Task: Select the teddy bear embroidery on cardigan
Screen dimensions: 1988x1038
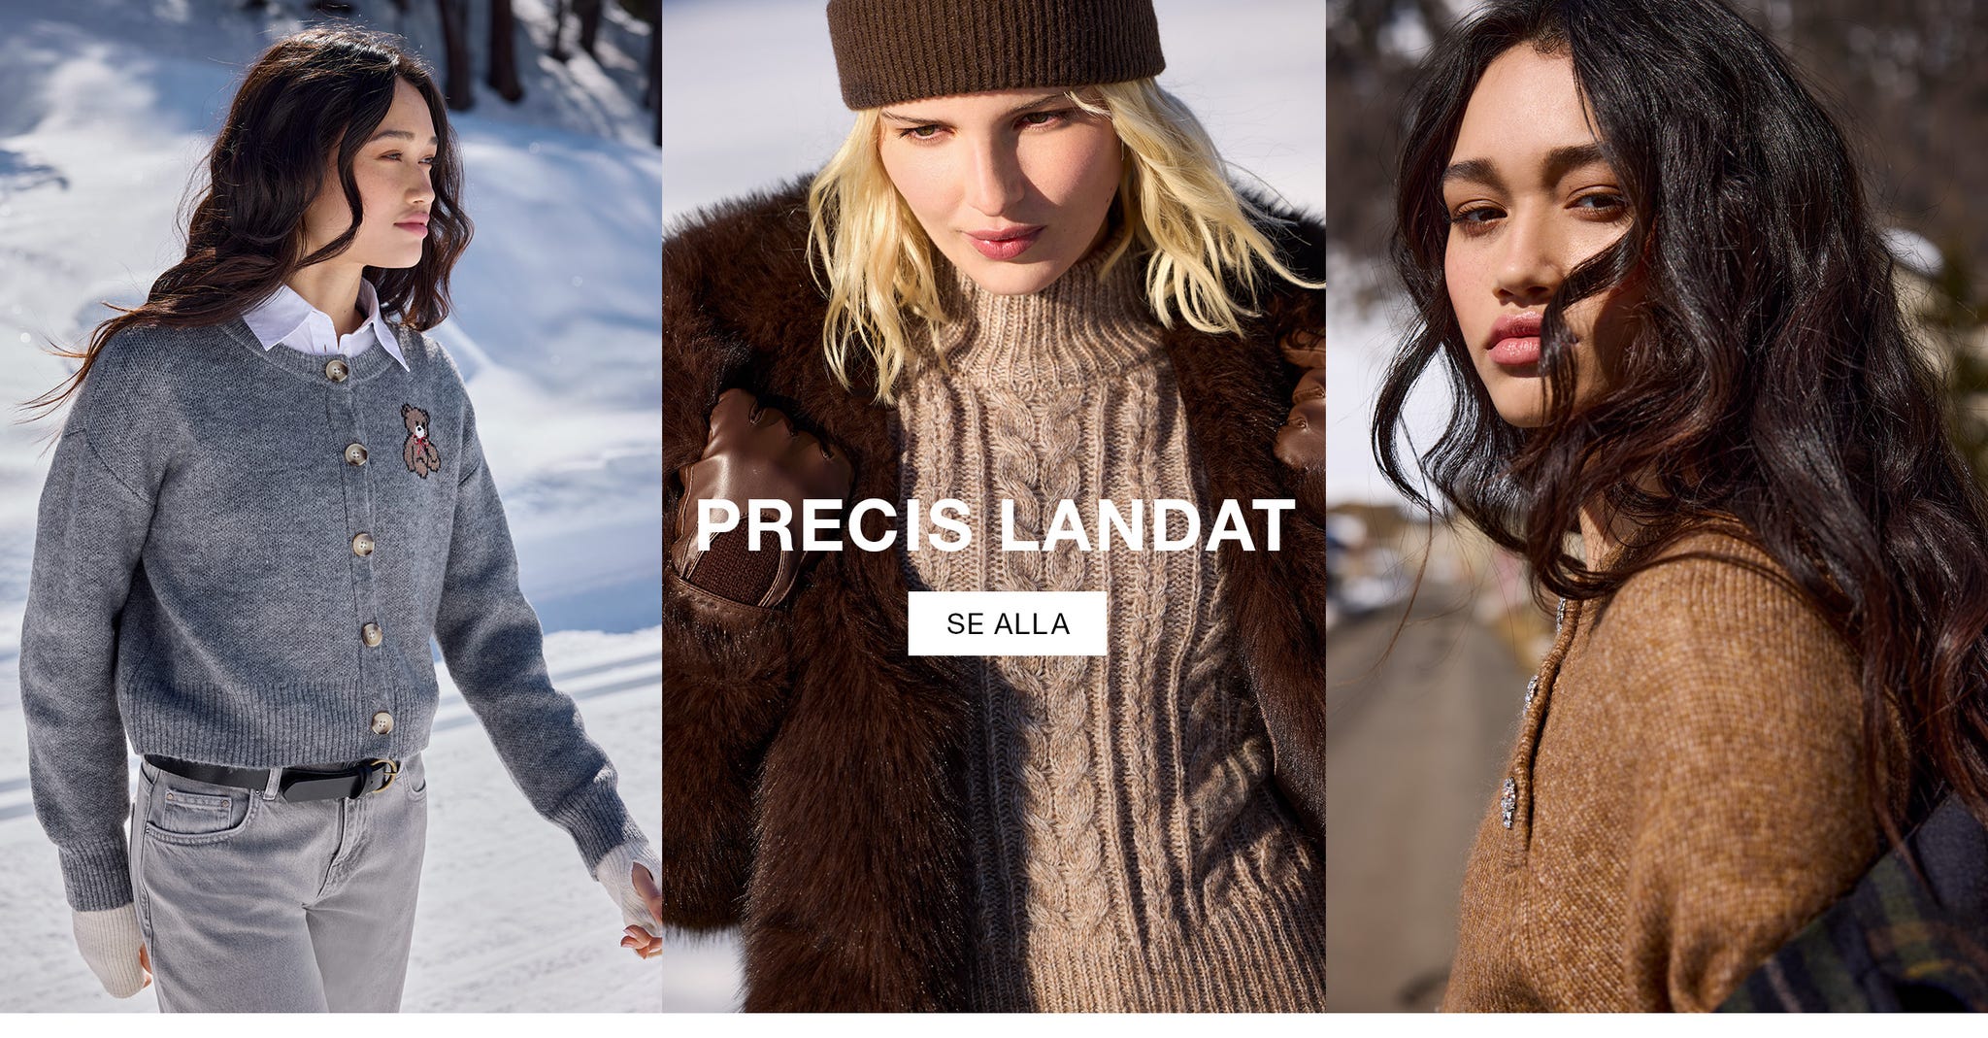Action: 420,441
